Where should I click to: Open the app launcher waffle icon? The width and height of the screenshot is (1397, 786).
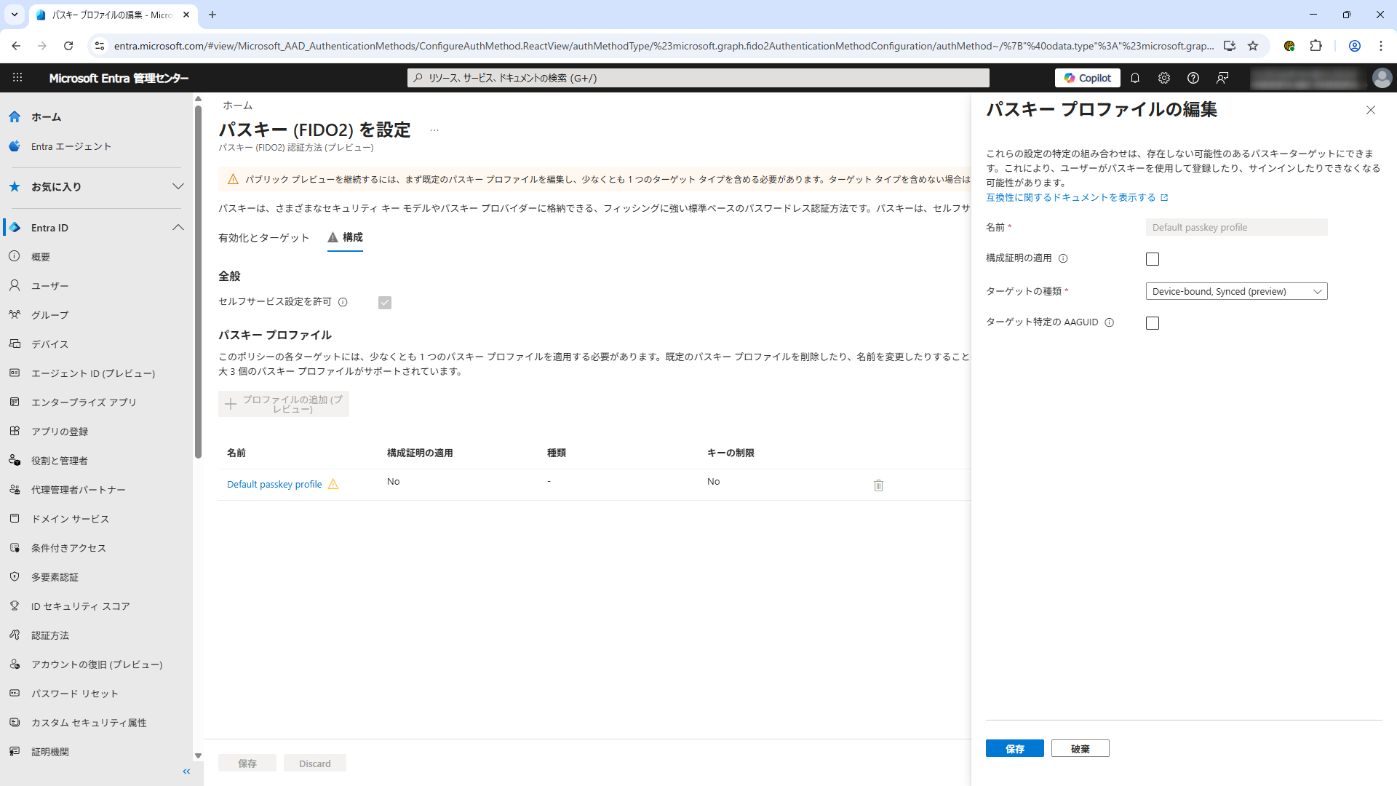click(17, 78)
